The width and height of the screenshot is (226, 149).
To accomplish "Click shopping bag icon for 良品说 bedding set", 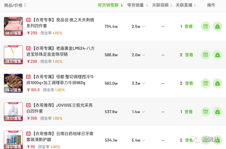I will pos(217,26).
